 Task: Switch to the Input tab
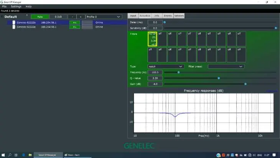133,16
